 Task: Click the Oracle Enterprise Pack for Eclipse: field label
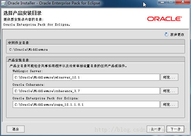pyautogui.click(x=46, y=98)
